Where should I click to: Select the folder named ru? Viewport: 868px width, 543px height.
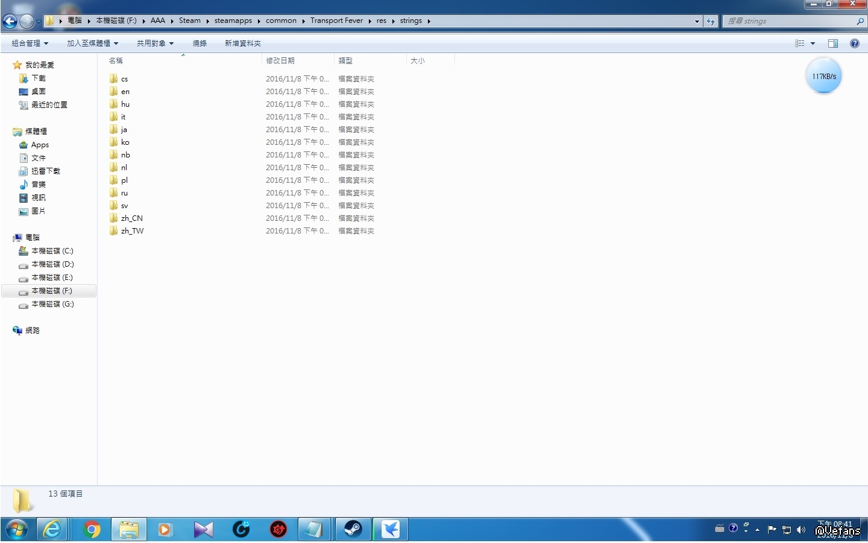[x=124, y=193]
